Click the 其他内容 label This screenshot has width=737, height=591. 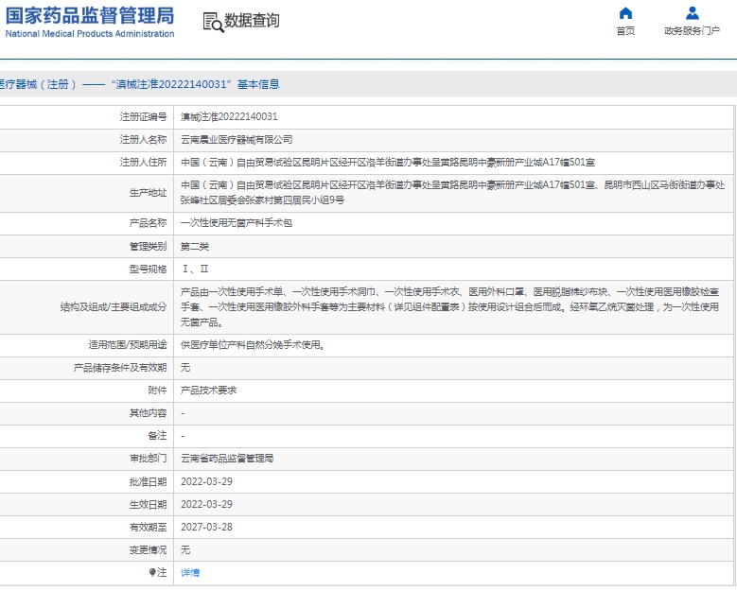click(148, 413)
